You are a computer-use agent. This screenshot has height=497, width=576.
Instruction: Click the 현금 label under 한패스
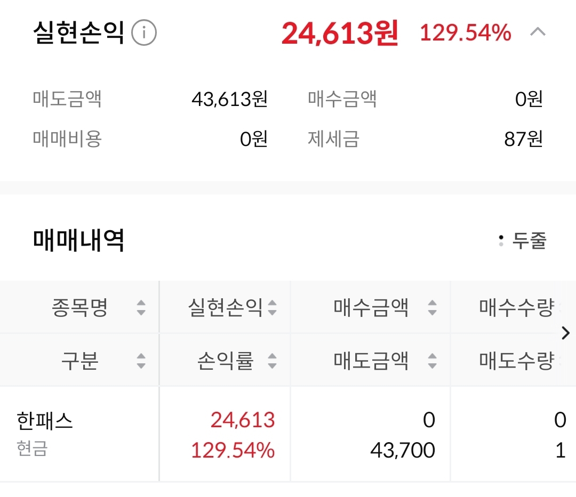coord(32,448)
